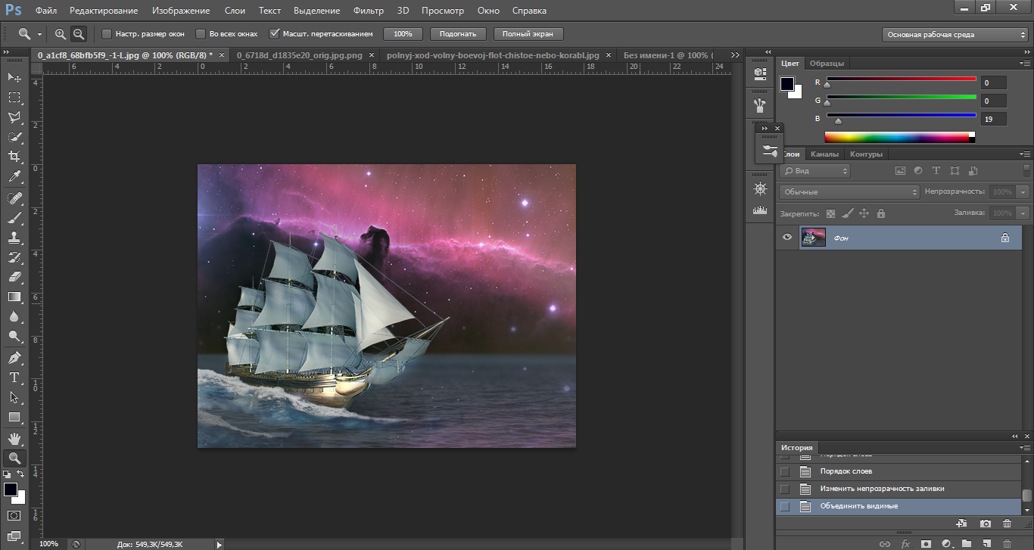Image resolution: width=1034 pixels, height=550 pixels.
Task: Switch to the Образцы tab
Action: click(827, 63)
